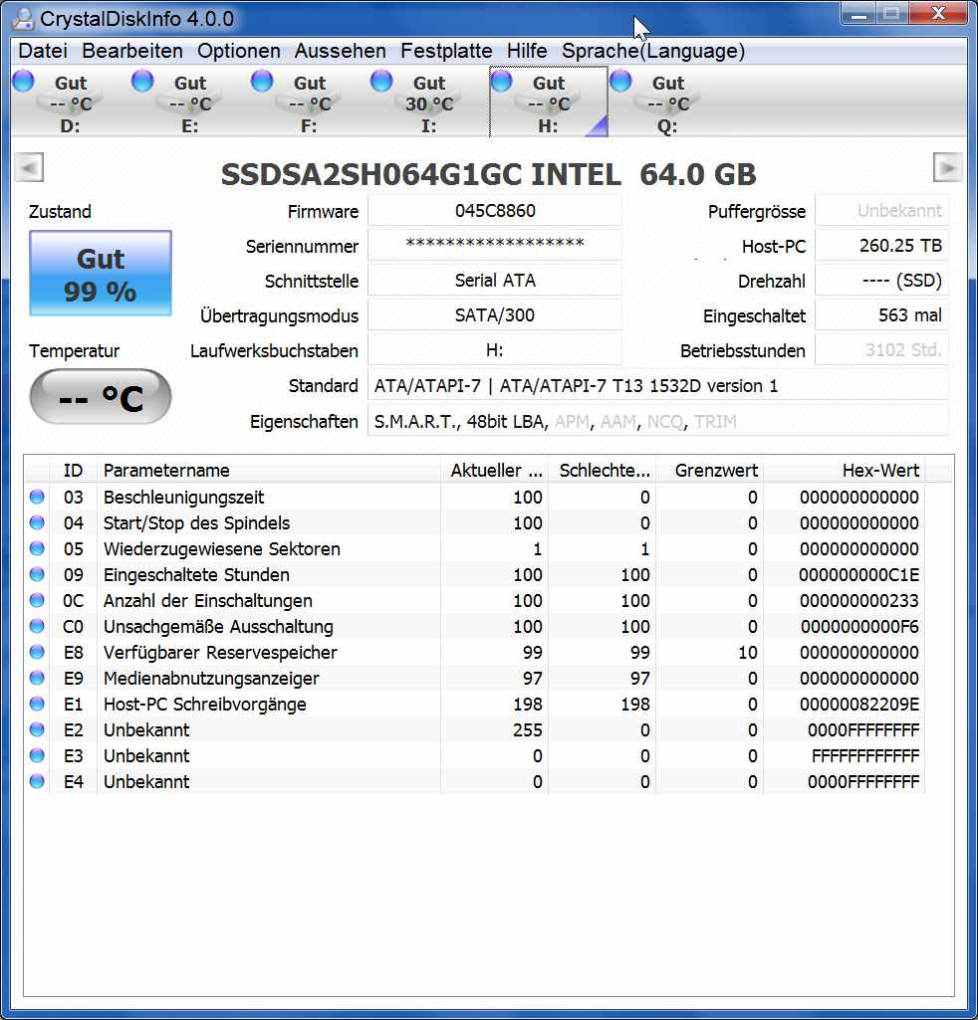Select drive E: in the disk bar
This screenshot has width=978, height=1020.
coord(189,102)
